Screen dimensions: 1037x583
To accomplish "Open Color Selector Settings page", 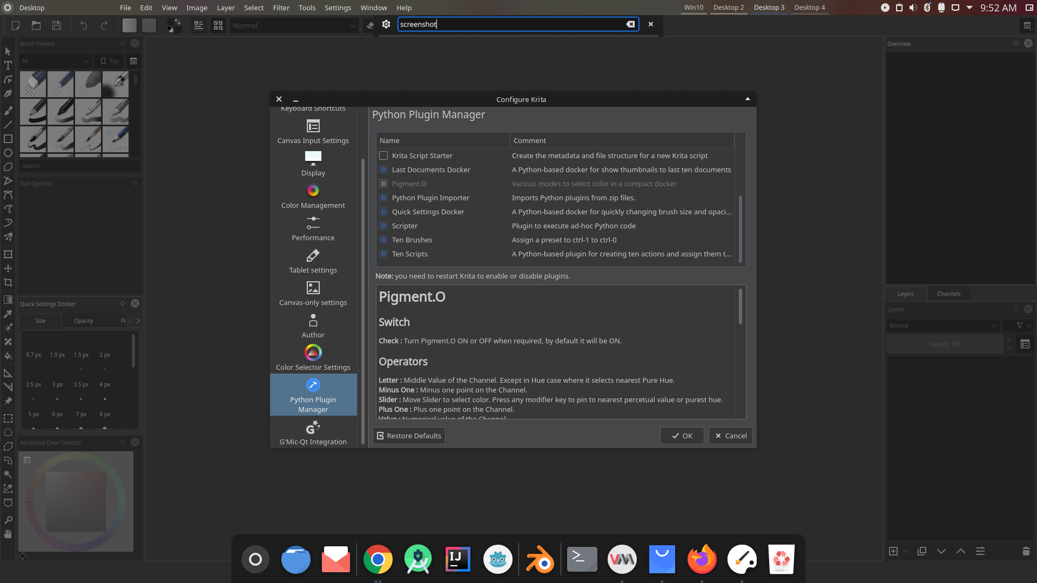I will point(313,358).
